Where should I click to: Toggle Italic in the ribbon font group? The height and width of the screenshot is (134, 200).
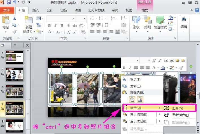point(55,25)
